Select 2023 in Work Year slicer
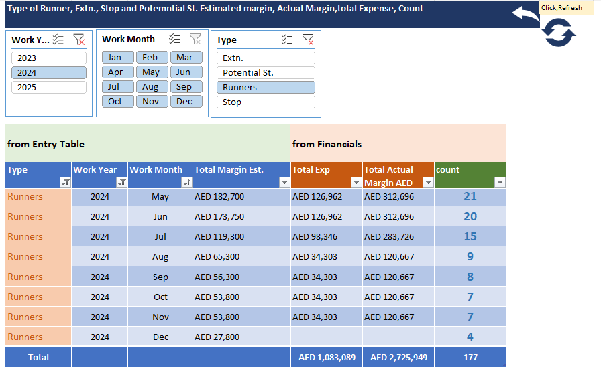The width and height of the screenshot is (601, 387). pyautogui.click(x=49, y=58)
